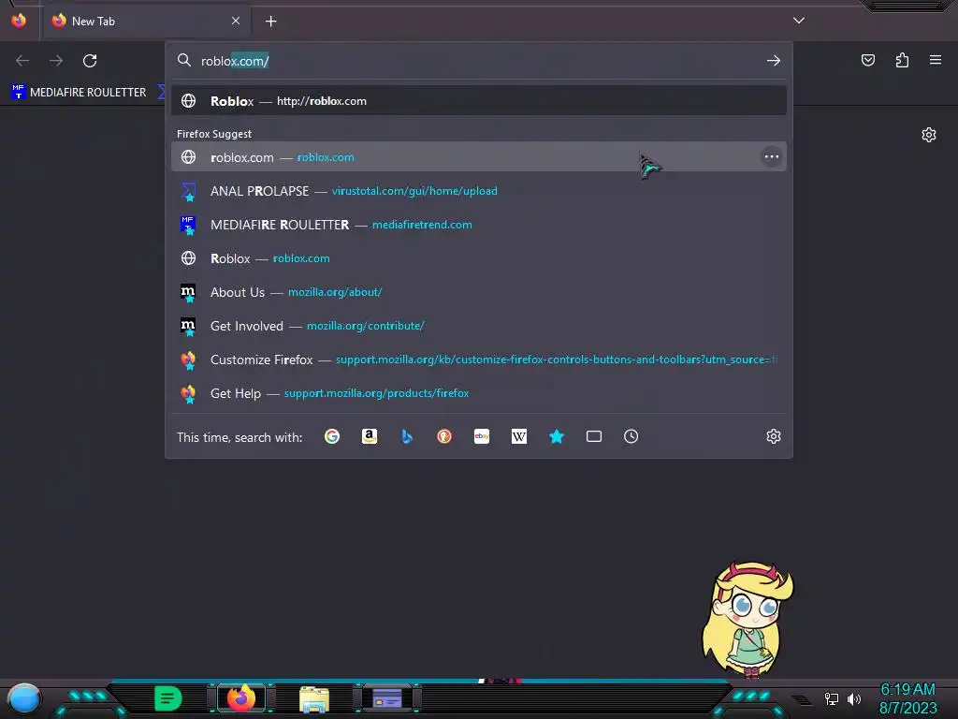Click the Star Butterfly desktop mascot
The image size is (958, 719).
[x=748, y=619]
